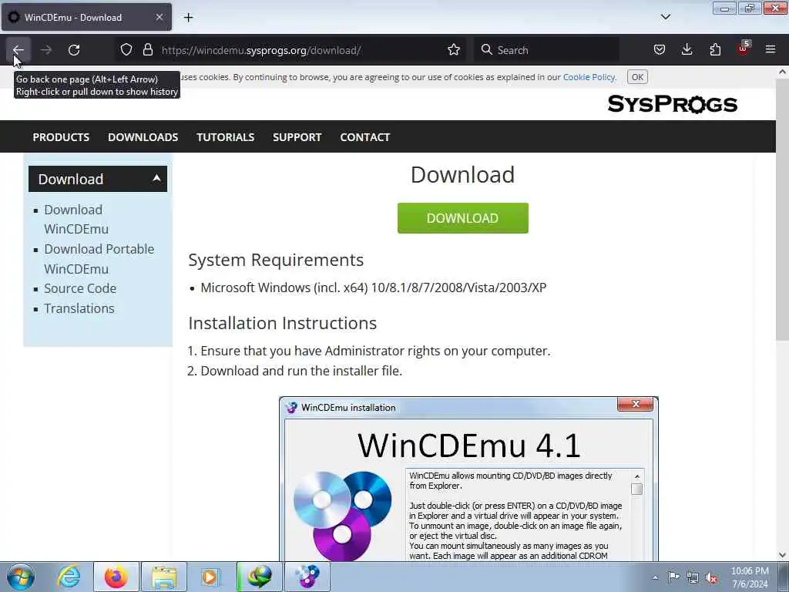Open the taskbar clock and date

point(750,577)
